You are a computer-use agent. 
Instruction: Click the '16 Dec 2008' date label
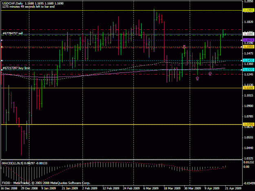click(9, 188)
